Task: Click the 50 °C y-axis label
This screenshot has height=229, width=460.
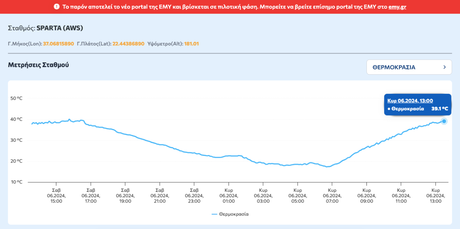Action: tap(16, 98)
